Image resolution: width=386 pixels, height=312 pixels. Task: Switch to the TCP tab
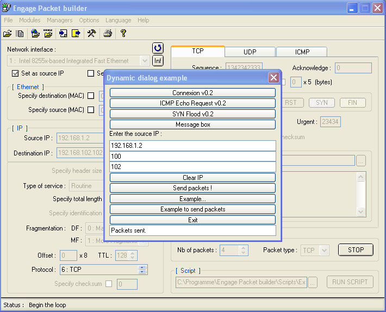[198, 51]
